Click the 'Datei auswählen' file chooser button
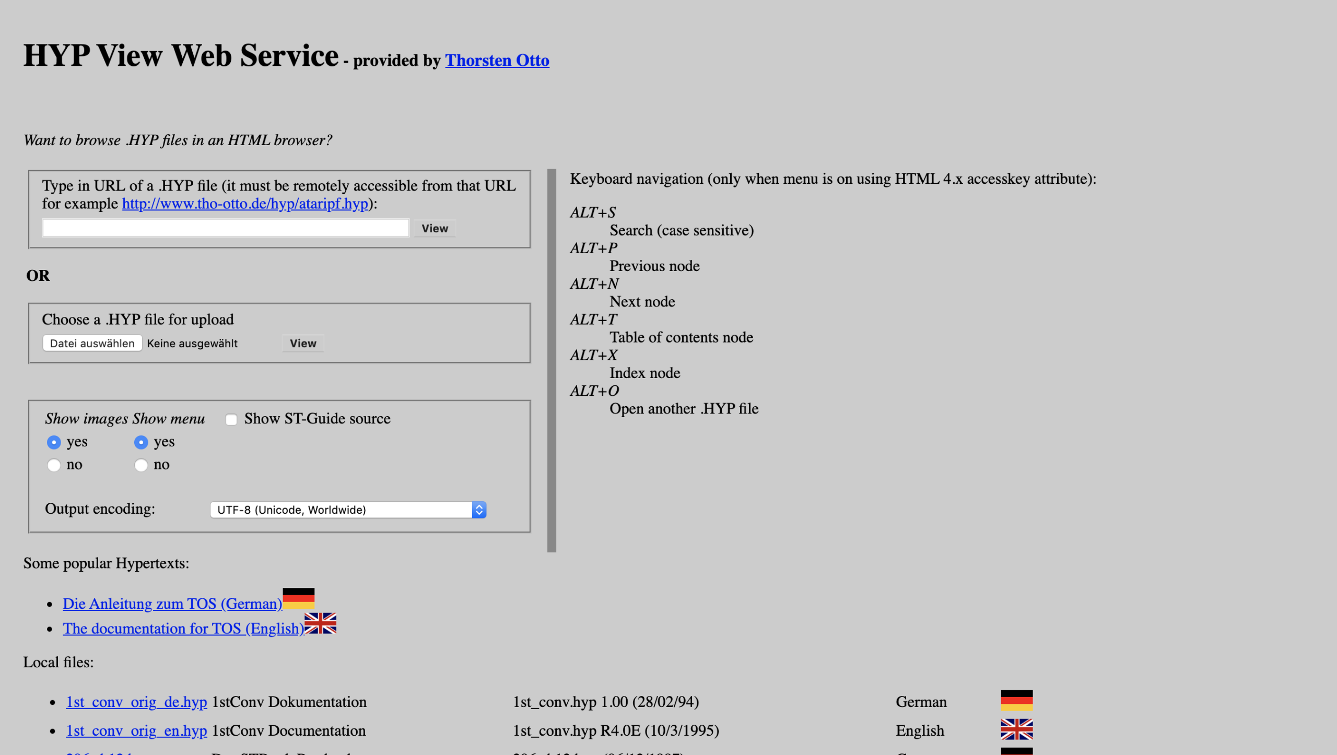Viewport: 1337px width, 755px height. (x=92, y=343)
